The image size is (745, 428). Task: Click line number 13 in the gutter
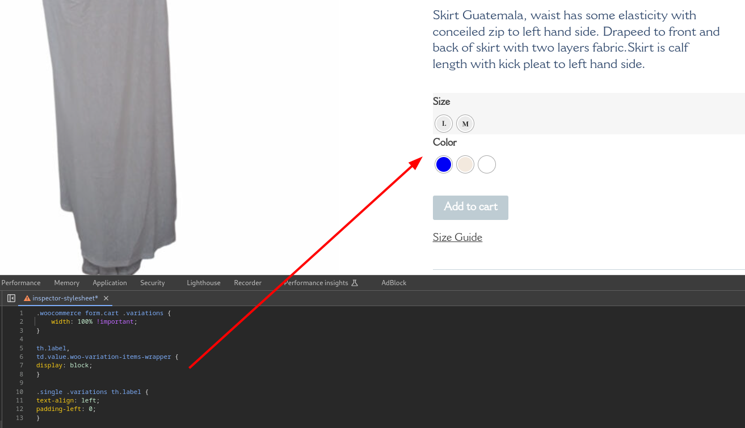pyautogui.click(x=20, y=418)
